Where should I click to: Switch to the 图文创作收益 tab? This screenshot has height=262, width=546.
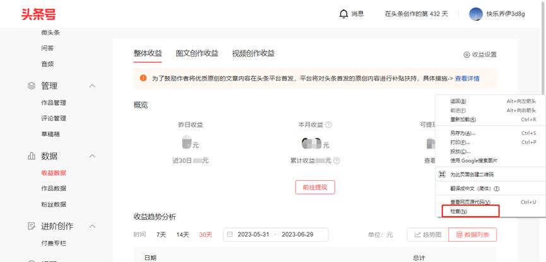[197, 54]
